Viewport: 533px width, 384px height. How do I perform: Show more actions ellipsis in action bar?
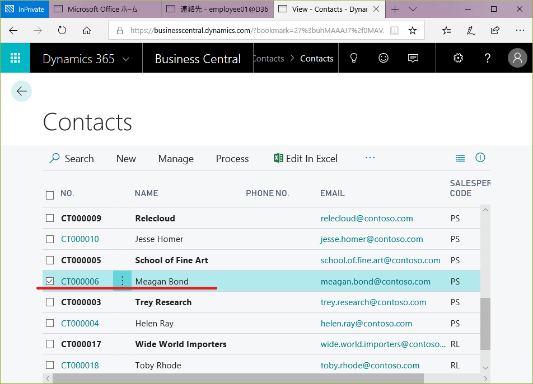pyautogui.click(x=370, y=158)
